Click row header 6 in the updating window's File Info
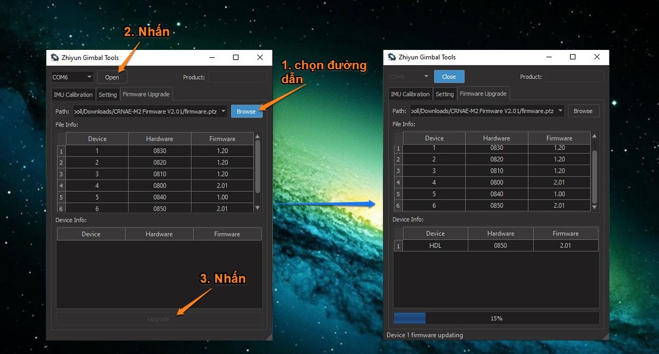This screenshot has height=354, width=659. 398,205
